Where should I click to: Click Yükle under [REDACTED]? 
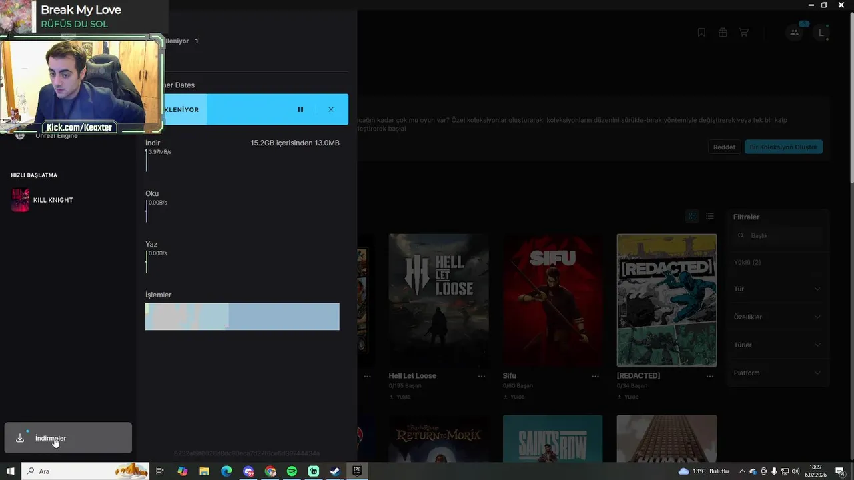tap(628, 397)
